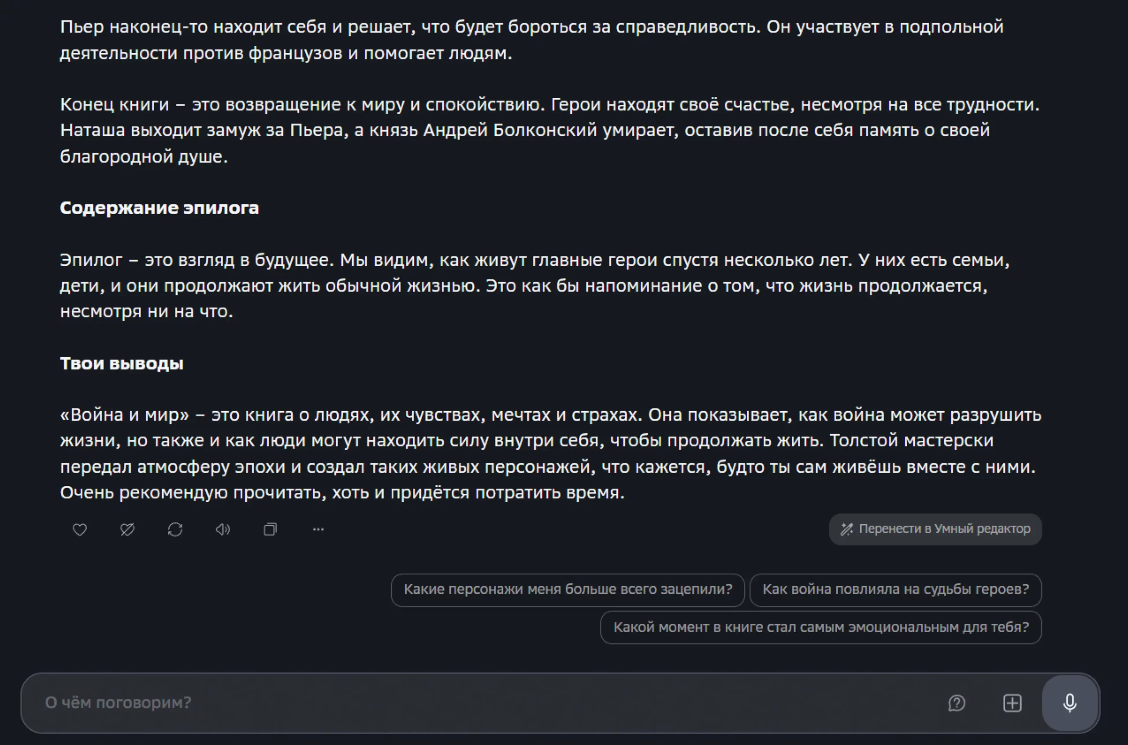Click the question-mark help icon in input bar
1128x745 pixels.
(957, 703)
